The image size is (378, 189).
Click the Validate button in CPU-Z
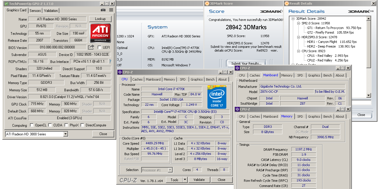pos(199,180)
